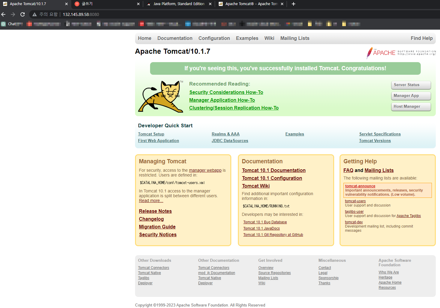Open Tomcat 10.1 Configuration link
The height and width of the screenshot is (308, 440).
coord(272,178)
